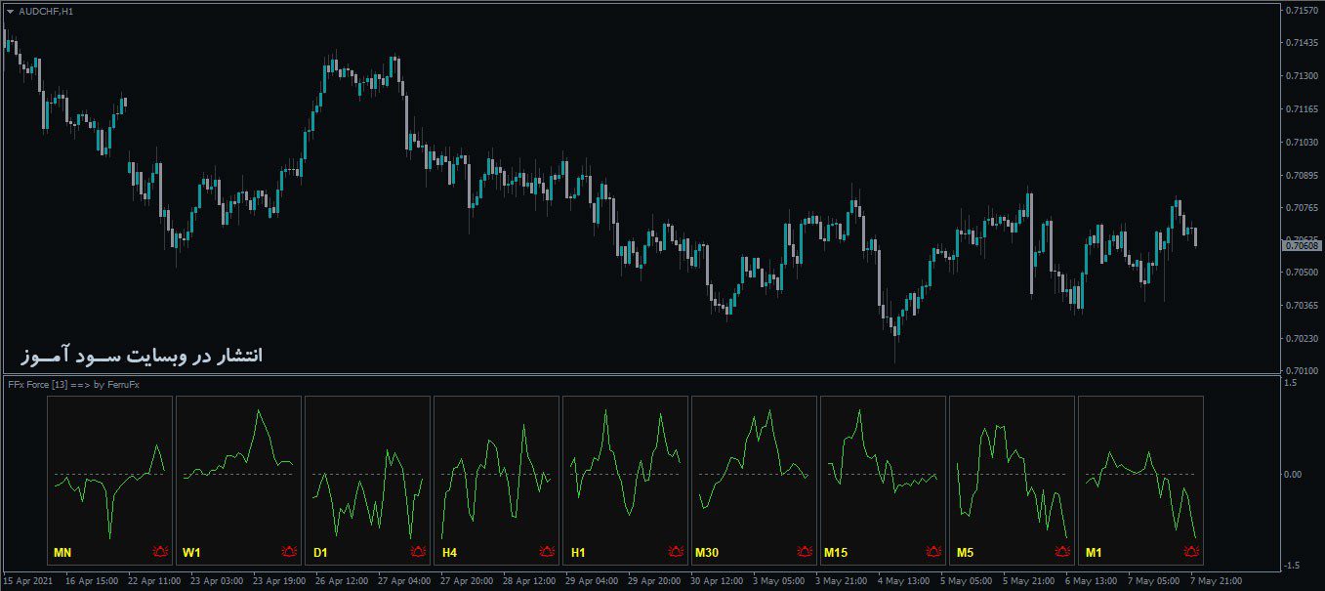Click the alert bell icon in M5 panel
This screenshot has width=1325, height=591.
pyautogui.click(x=1060, y=550)
